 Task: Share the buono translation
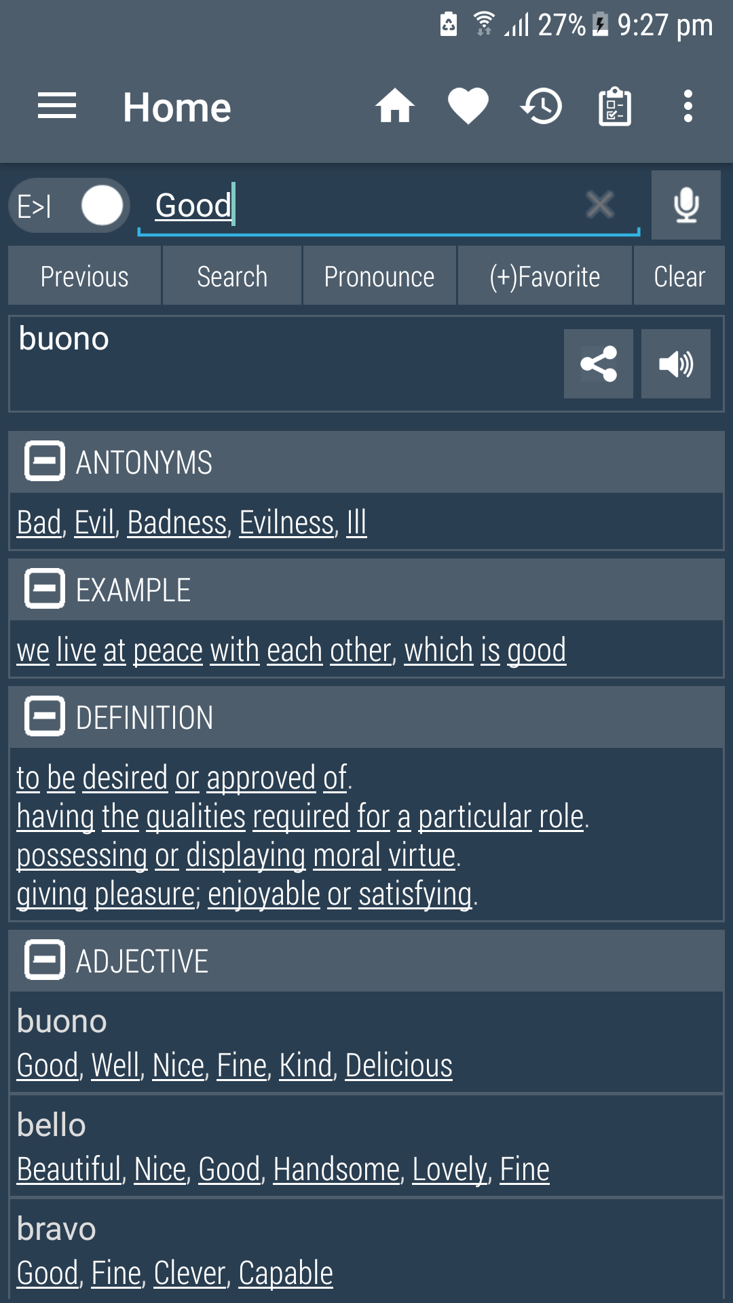click(x=598, y=364)
